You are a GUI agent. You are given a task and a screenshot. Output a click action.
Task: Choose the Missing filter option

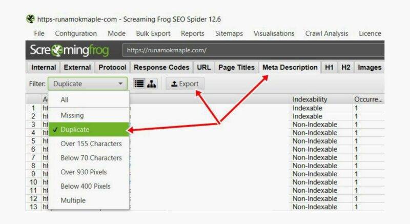(89, 115)
